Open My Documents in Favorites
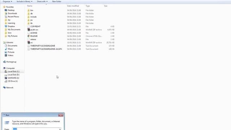The height and width of the screenshot is (130, 231). 14,30
